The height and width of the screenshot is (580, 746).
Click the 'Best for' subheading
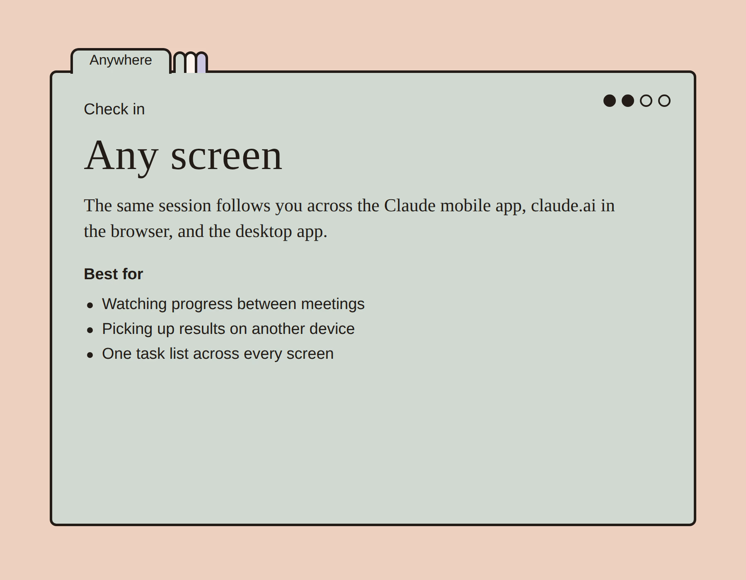click(114, 274)
